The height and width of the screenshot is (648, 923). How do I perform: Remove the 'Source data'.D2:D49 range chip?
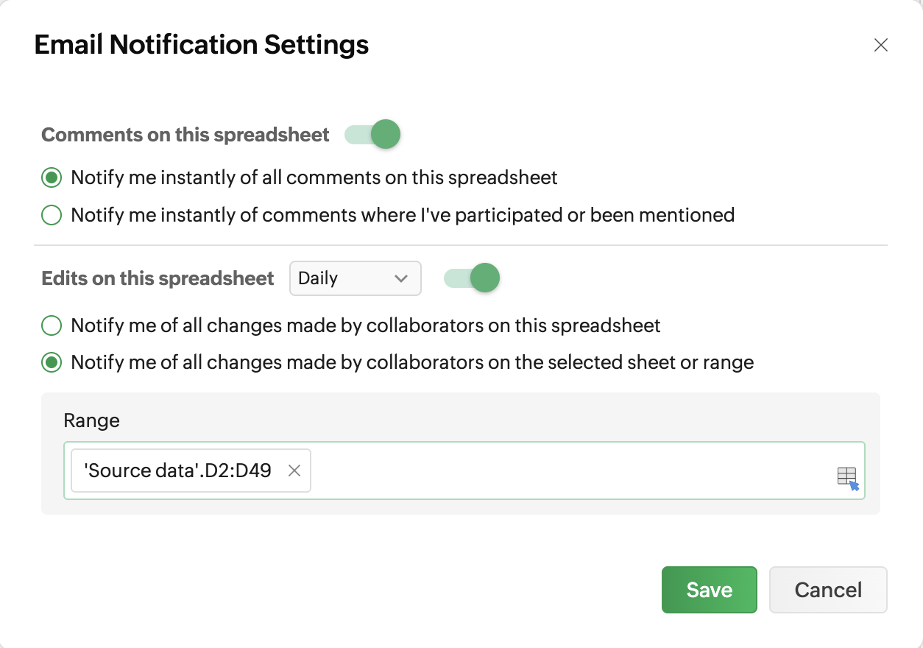(x=294, y=471)
